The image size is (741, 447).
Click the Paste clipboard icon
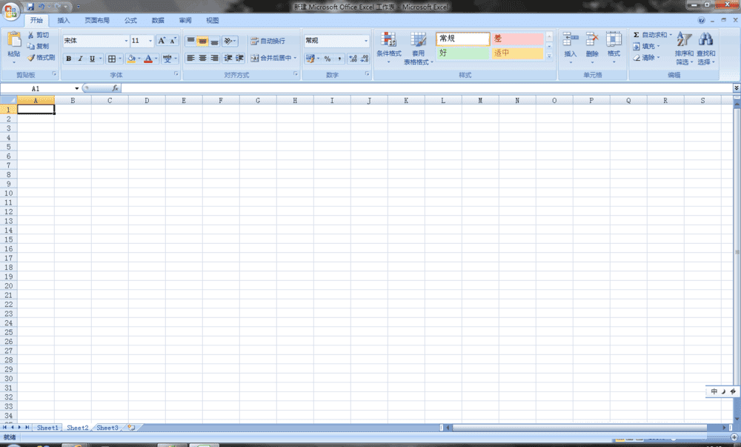(13, 40)
